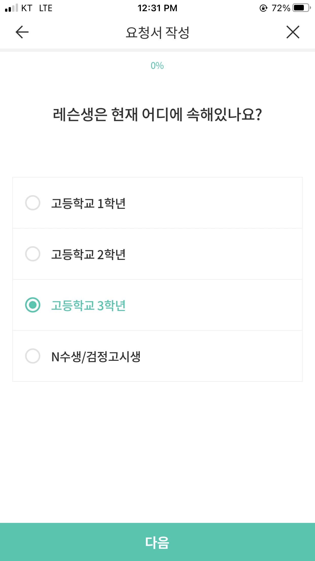
Task: Choose the 고등학교 2학년 radio circle
Action: click(x=33, y=254)
